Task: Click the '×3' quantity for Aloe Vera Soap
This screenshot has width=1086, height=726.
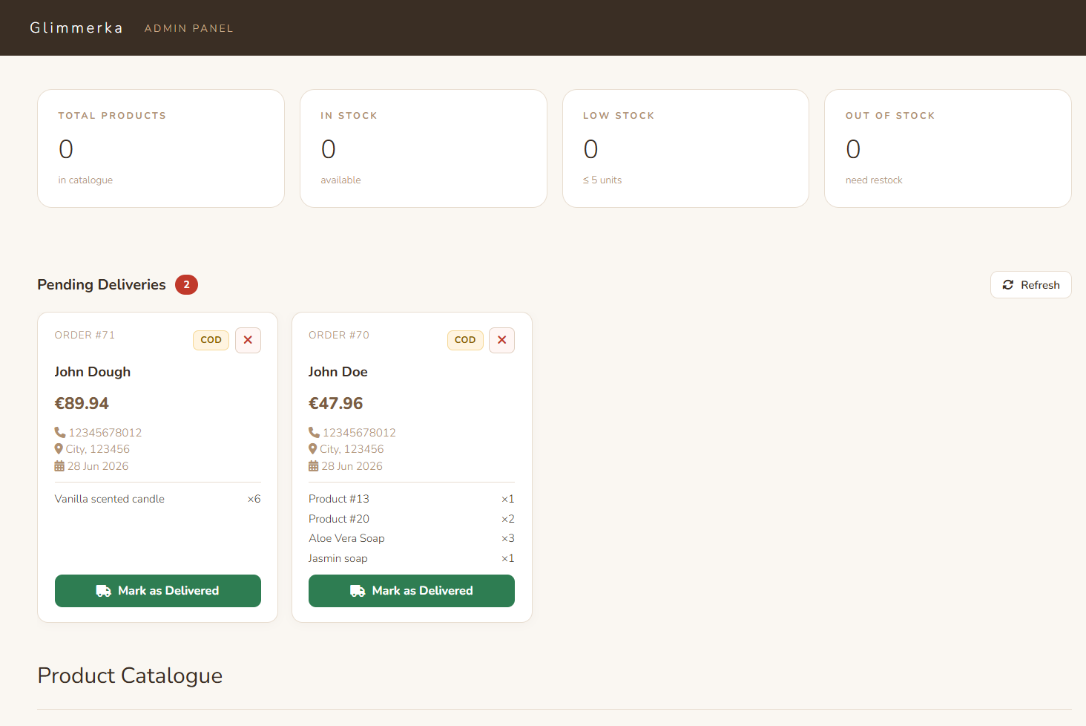Action: coord(508,538)
